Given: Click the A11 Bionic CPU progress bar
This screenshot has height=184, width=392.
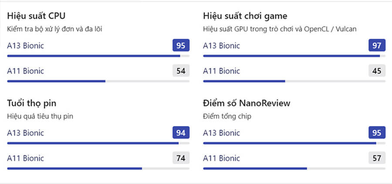Looking at the screenshot, I should click(x=98, y=81).
